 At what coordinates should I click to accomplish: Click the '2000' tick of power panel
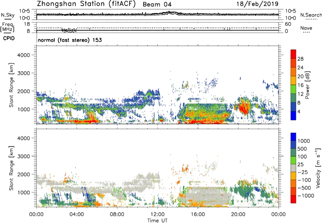tap(23, 91)
